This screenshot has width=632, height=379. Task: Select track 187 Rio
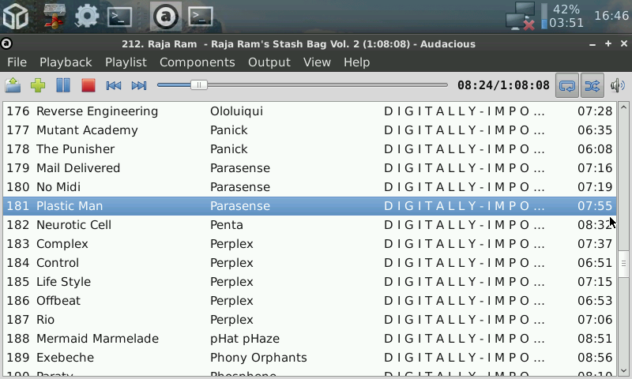pos(310,320)
